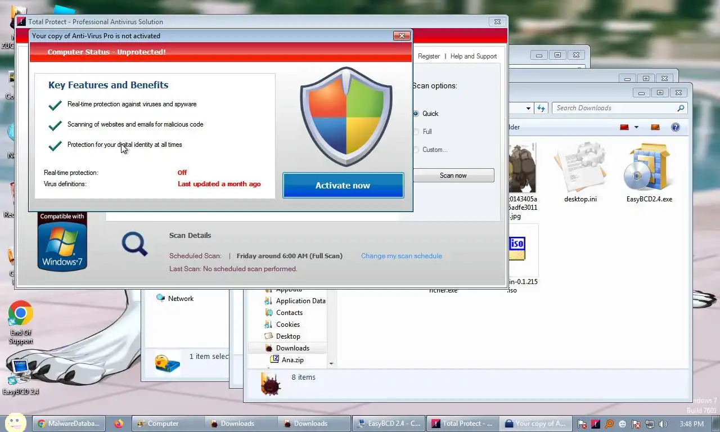The width and height of the screenshot is (720, 432).
Task: Click the change view icon in Downloads
Action: pyautogui.click(x=624, y=127)
